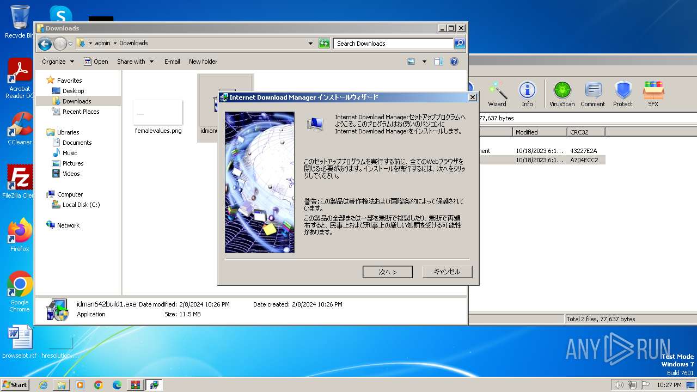Select the Recycle Bin icon

[20, 22]
